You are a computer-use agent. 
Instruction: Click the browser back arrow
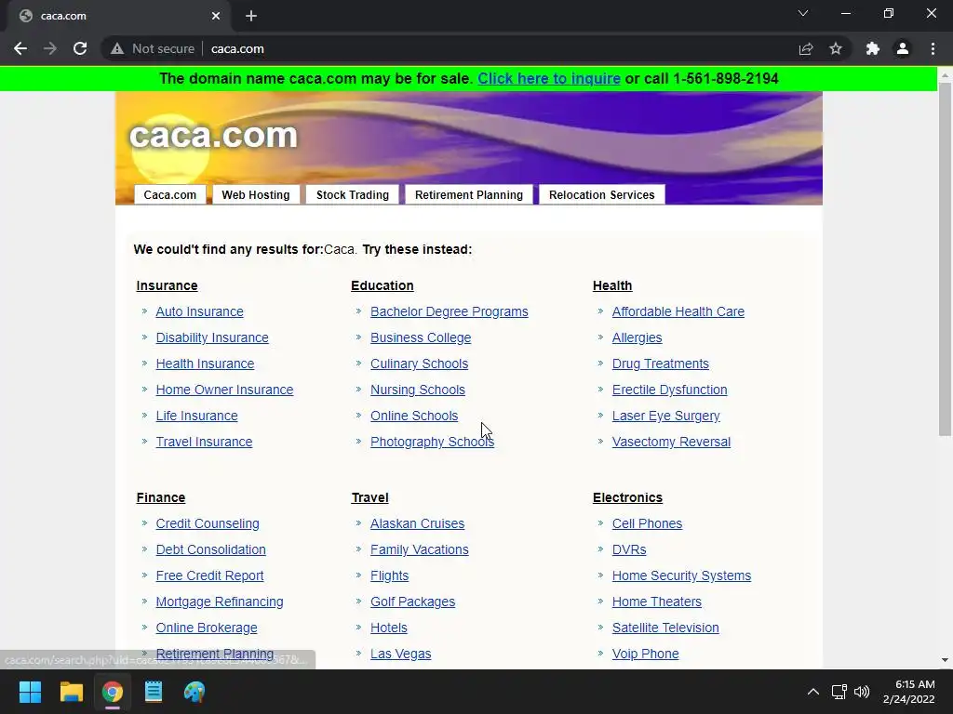pyautogui.click(x=20, y=48)
